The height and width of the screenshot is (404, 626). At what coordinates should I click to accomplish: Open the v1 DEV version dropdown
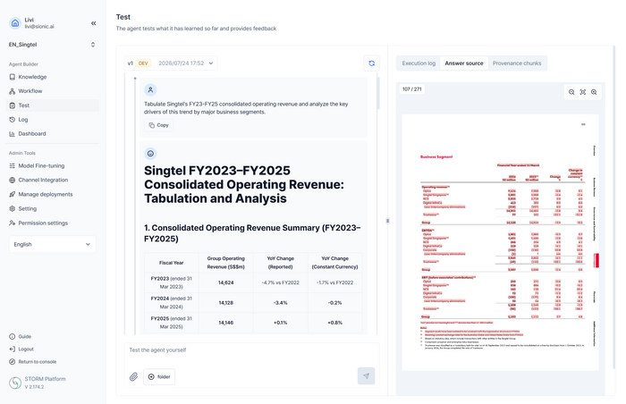point(171,63)
